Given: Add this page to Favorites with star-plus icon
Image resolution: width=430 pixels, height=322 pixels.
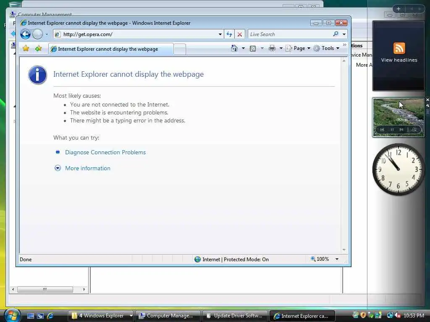Looking at the screenshot, I should click(38, 49).
